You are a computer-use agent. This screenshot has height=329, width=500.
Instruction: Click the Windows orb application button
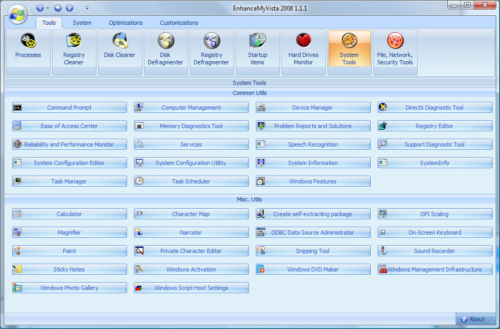[x=17, y=14]
